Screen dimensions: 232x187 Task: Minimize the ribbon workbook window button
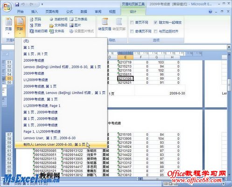click(216, 12)
